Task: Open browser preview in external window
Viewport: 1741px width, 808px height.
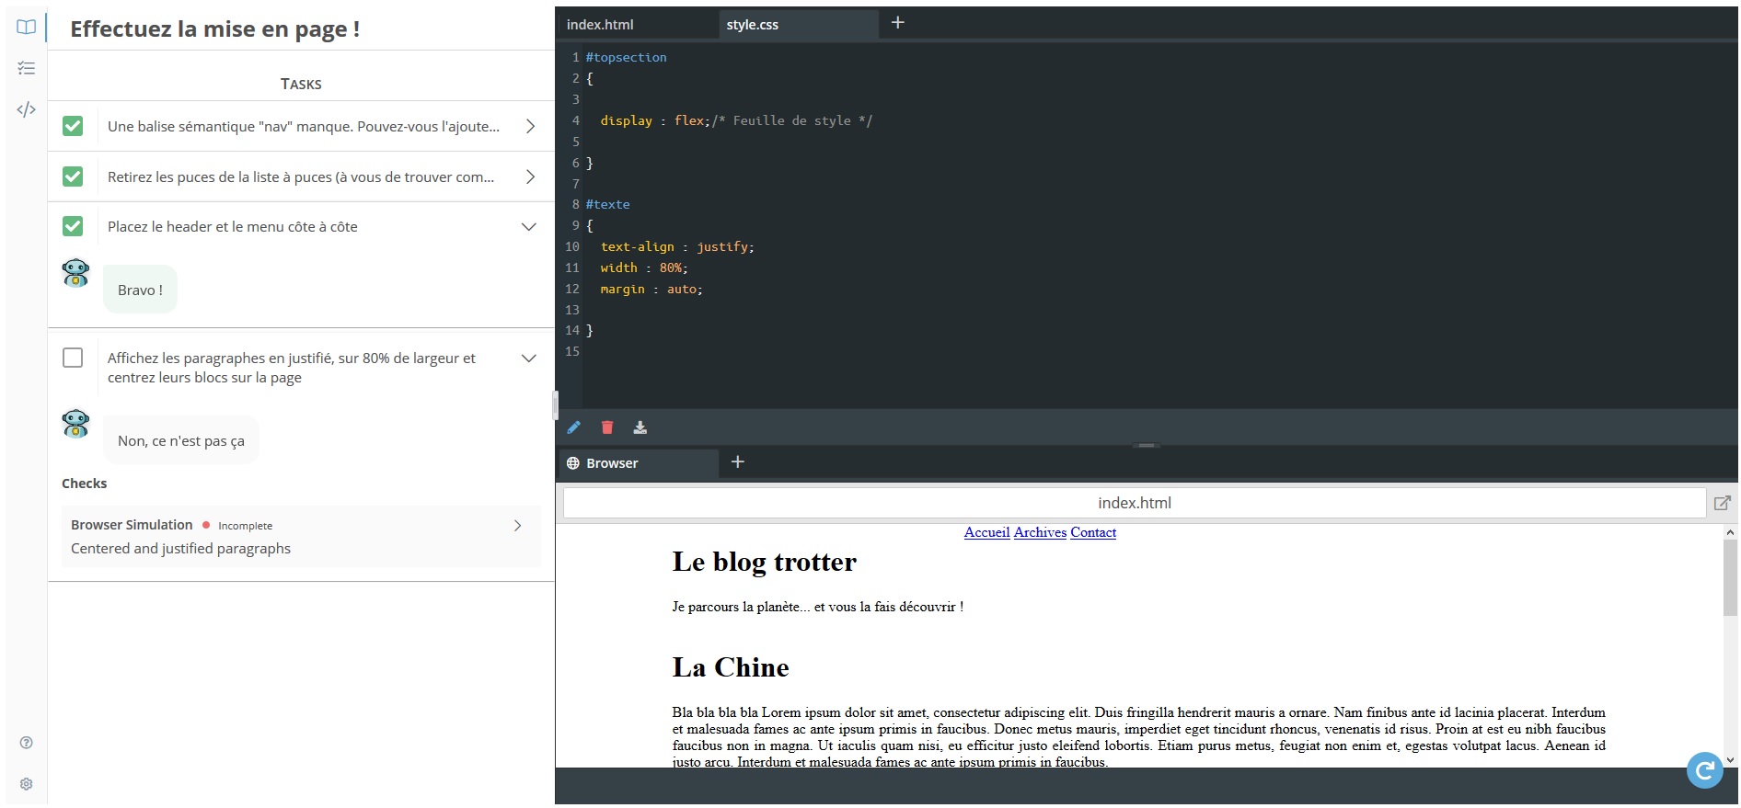Action: pos(1722,503)
